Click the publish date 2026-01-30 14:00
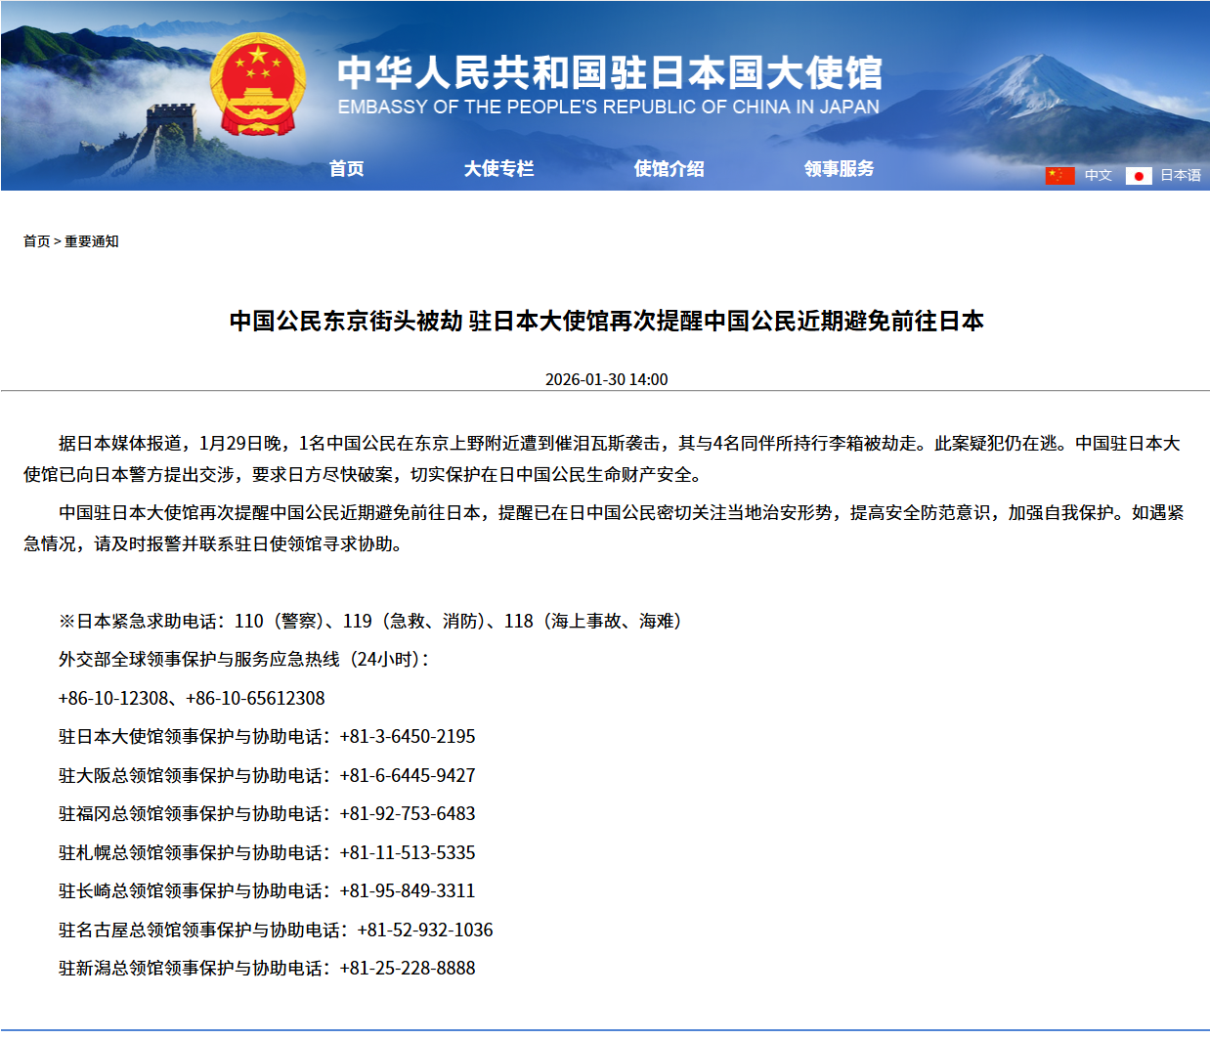This screenshot has width=1210, height=1039. [606, 379]
